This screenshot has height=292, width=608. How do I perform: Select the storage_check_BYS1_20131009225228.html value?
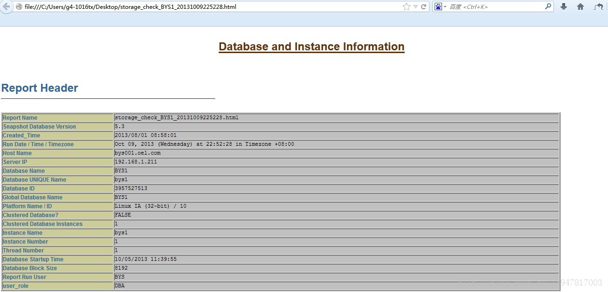click(x=176, y=118)
